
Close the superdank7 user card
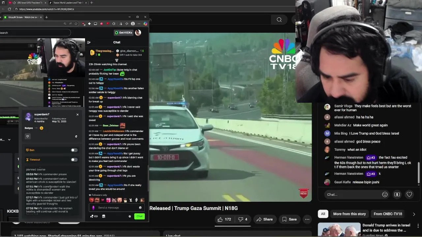tap(77, 115)
